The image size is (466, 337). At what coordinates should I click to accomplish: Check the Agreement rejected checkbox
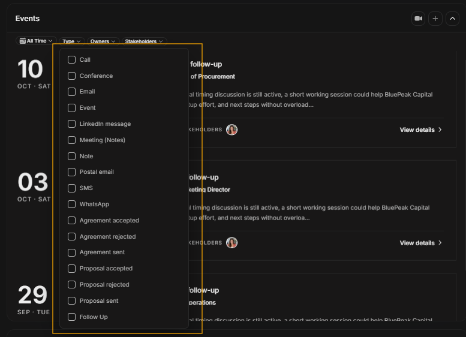click(71, 236)
